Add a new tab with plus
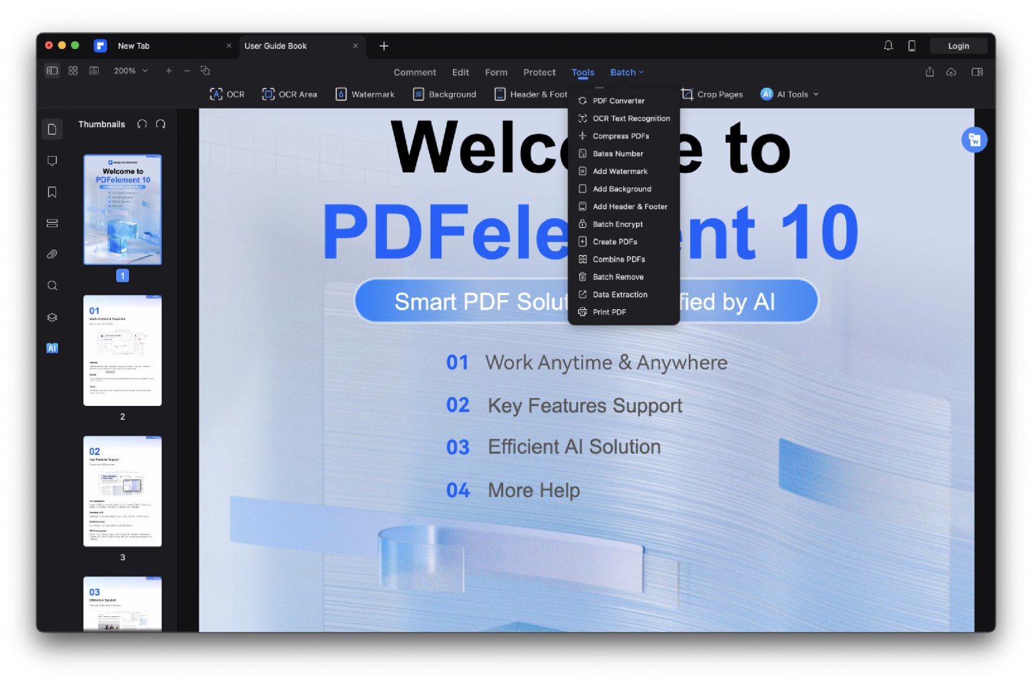This screenshot has width=1032, height=688. click(x=384, y=46)
